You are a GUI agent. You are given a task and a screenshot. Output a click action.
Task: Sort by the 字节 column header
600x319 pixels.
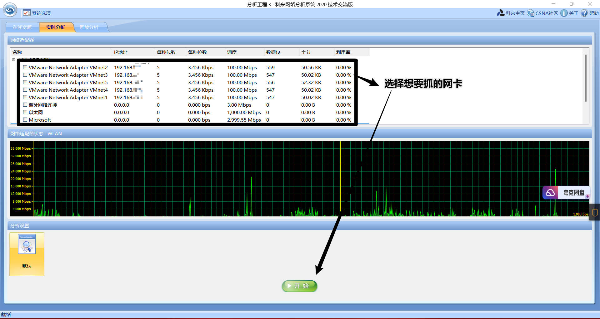(317, 52)
